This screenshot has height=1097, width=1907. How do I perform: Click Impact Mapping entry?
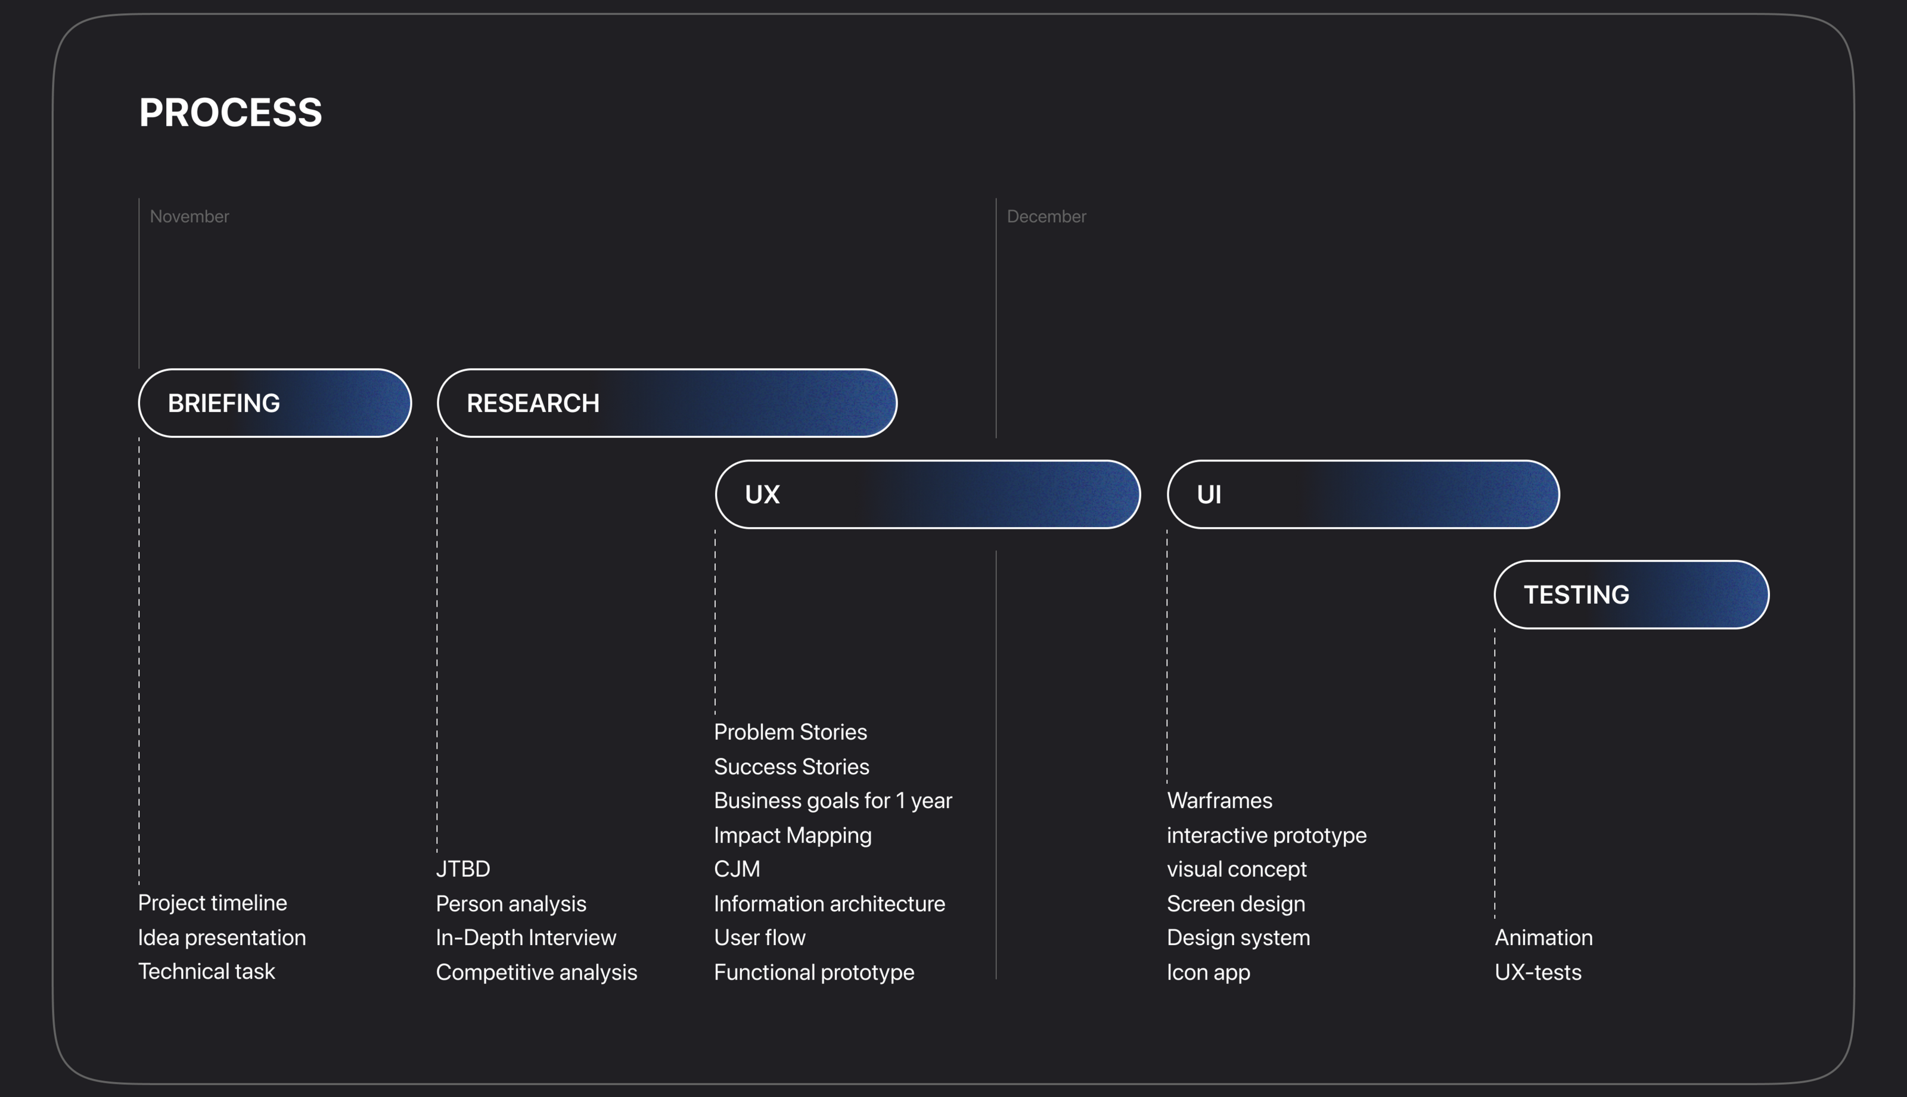792,835
